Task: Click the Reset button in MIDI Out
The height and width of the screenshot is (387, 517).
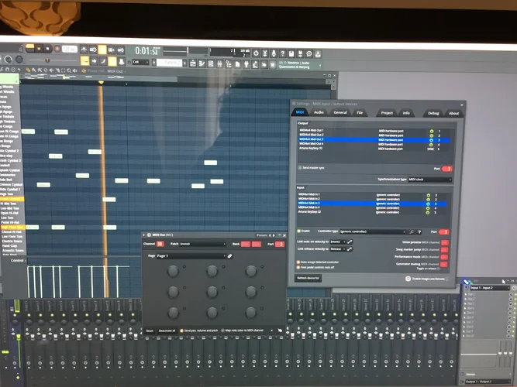Action: pyautogui.click(x=150, y=330)
